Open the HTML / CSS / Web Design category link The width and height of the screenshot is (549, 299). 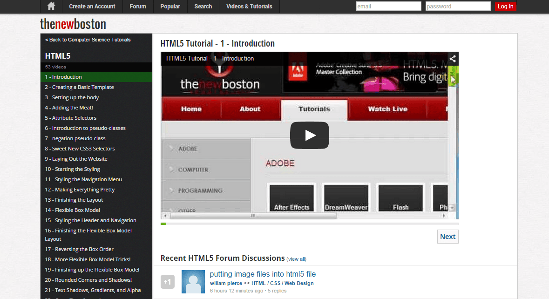click(x=283, y=283)
